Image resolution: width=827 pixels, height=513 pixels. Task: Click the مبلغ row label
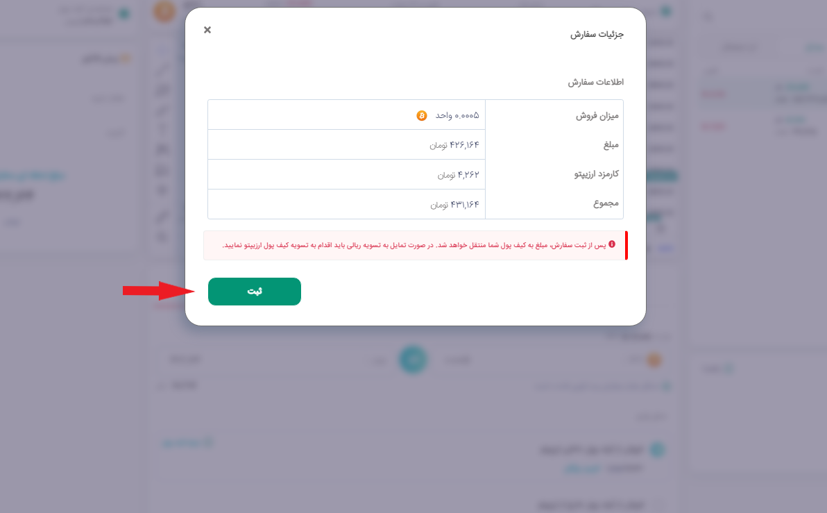[611, 144]
